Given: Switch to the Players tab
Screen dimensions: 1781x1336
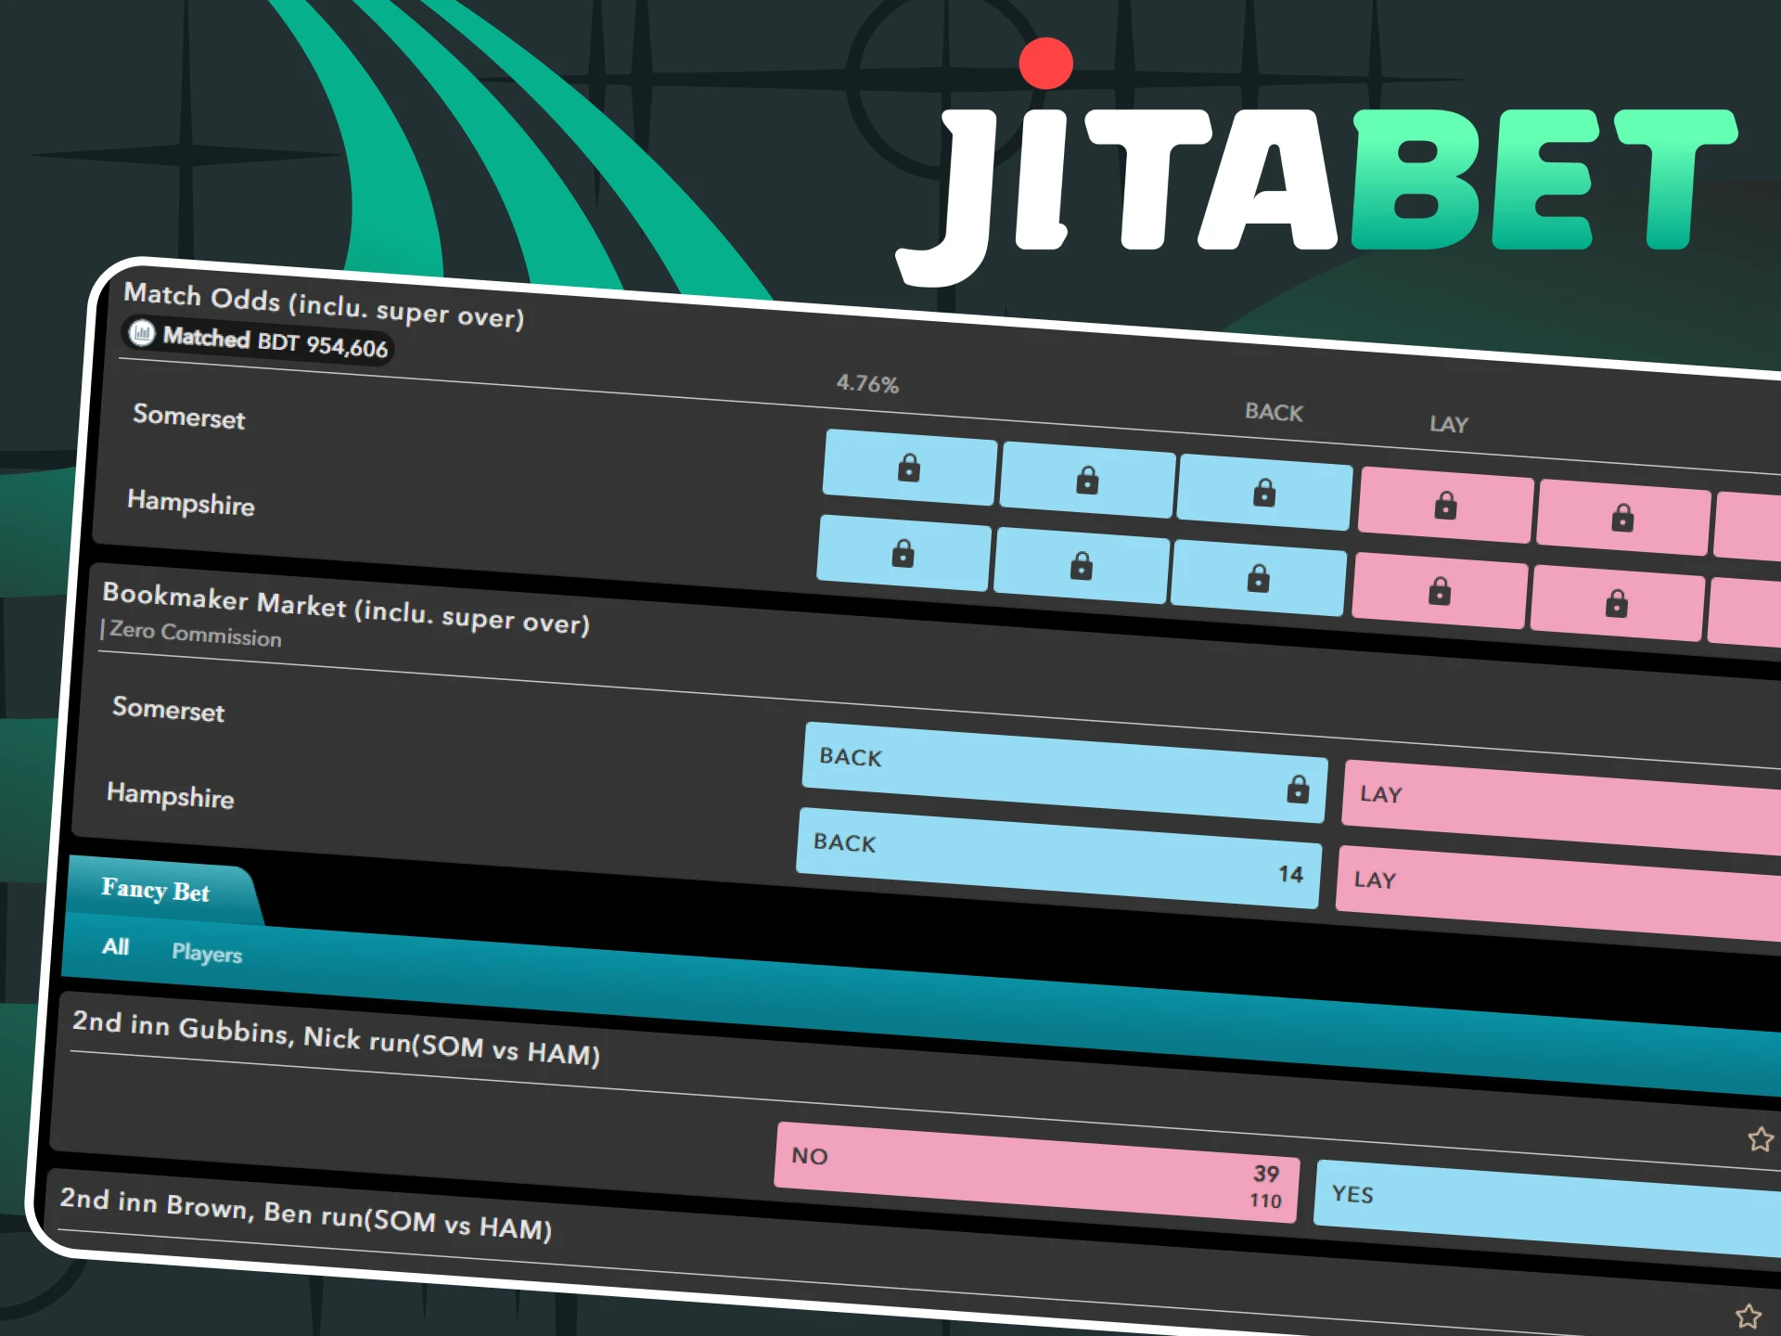Looking at the screenshot, I should pos(206,954).
